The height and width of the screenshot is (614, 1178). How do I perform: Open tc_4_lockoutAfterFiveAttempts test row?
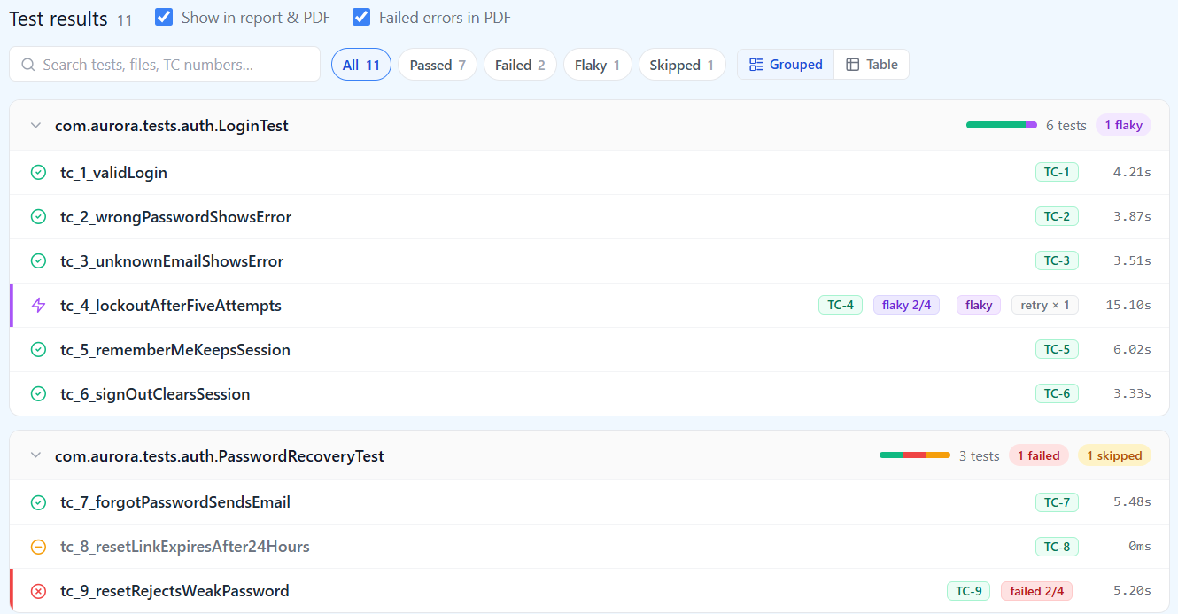click(589, 306)
